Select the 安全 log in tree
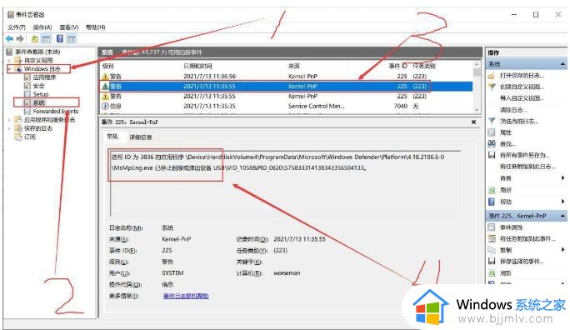This screenshot has height=330, width=570. 38,86
